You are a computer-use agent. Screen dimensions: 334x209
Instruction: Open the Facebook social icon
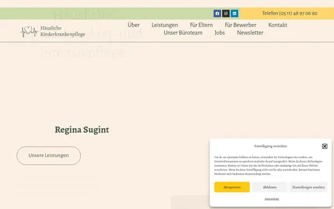click(217, 13)
